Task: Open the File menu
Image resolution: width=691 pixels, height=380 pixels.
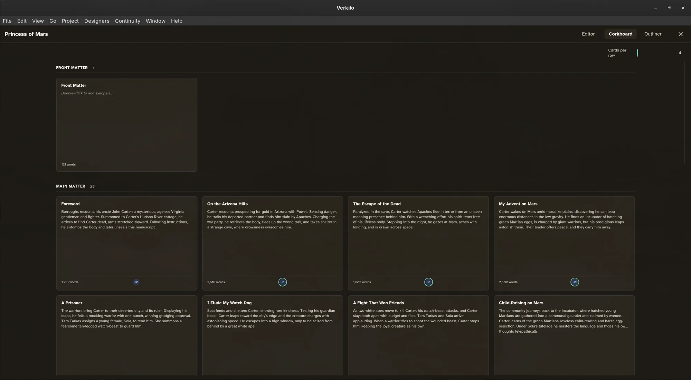Action: click(7, 21)
